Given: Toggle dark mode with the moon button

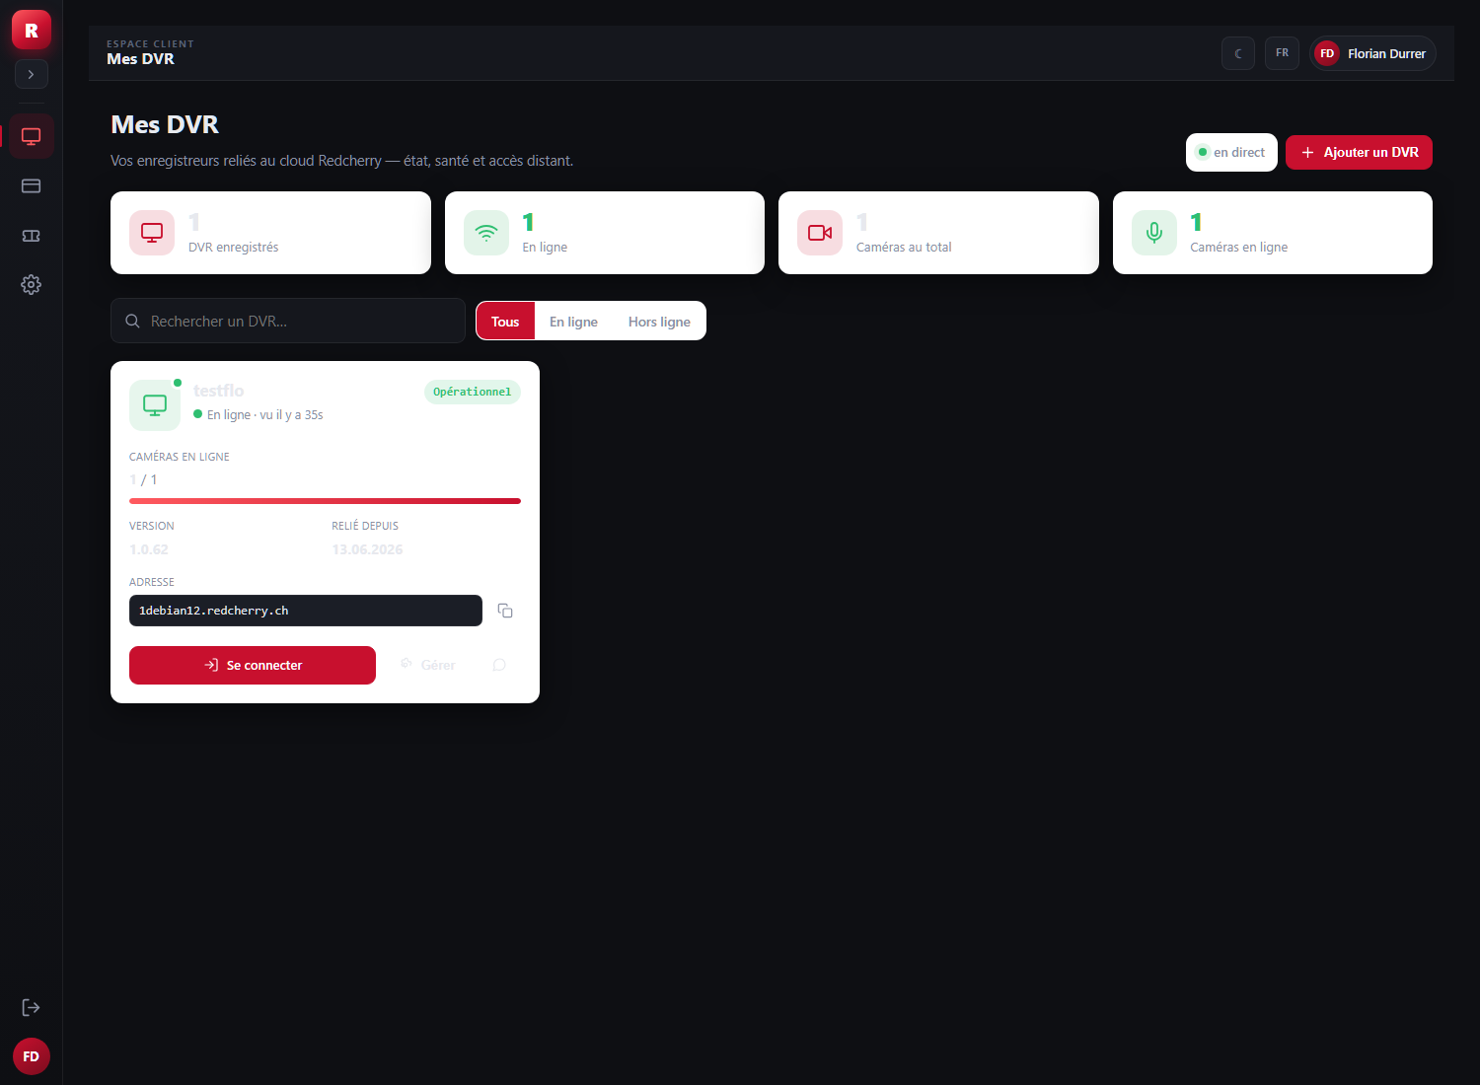Looking at the screenshot, I should pyautogui.click(x=1238, y=53).
